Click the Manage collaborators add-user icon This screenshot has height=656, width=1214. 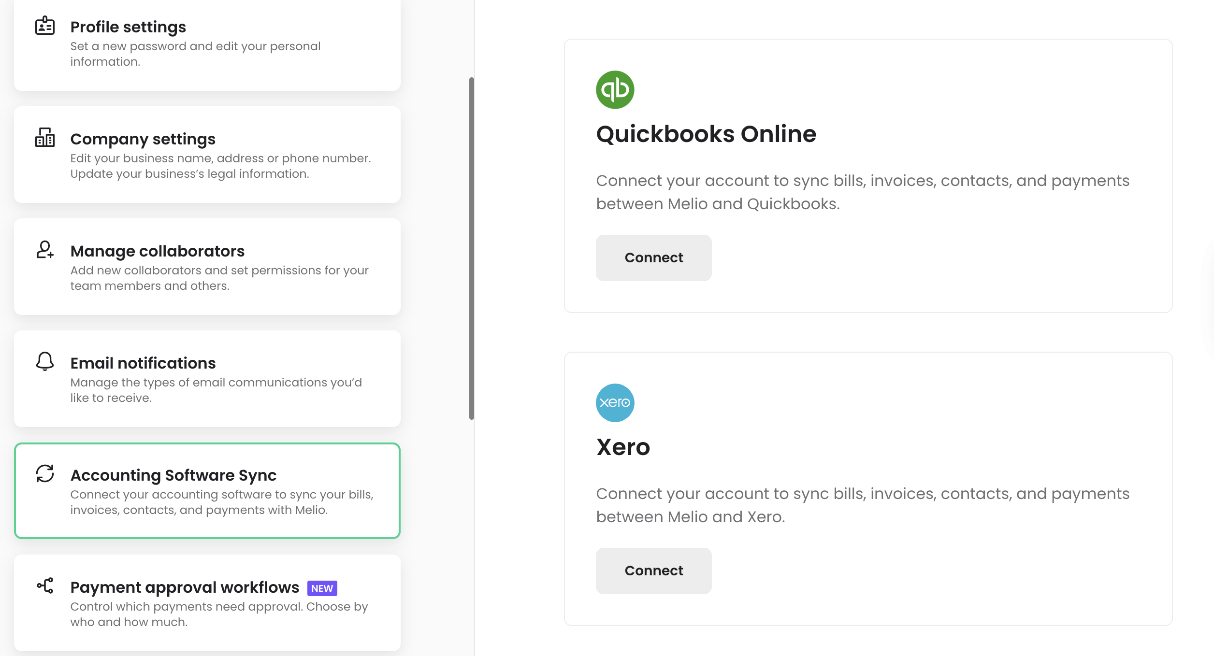[x=45, y=250]
